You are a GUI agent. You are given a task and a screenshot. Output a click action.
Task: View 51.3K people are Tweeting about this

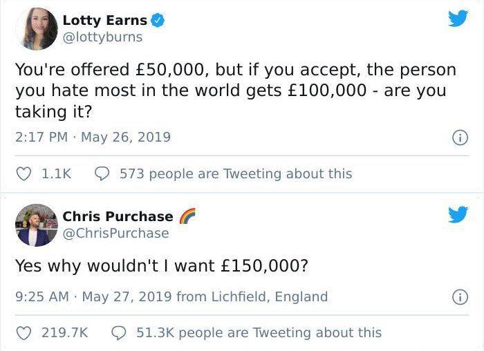tap(259, 333)
